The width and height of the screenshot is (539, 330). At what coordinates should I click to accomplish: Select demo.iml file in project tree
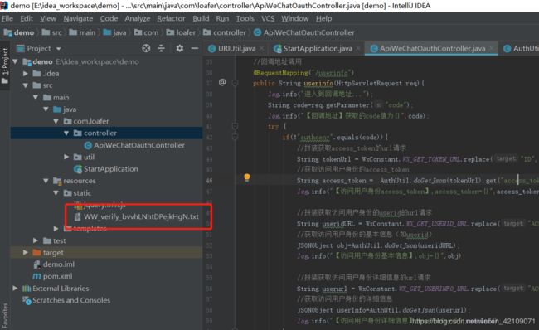coord(54,264)
